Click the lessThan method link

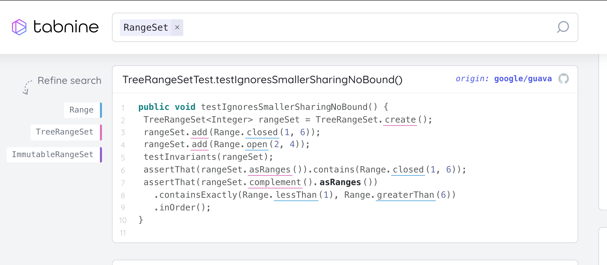coord(296,195)
